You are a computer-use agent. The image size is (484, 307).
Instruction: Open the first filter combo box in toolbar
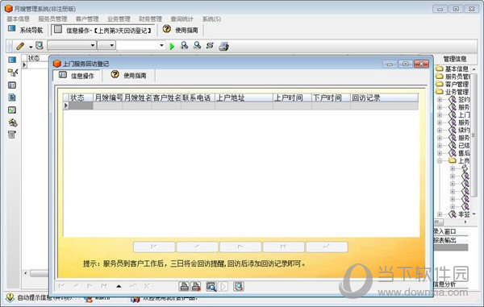[72, 46]
